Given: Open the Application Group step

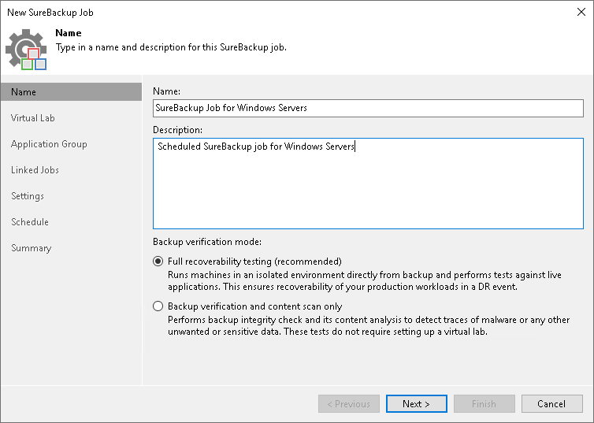Looking at the screenshot, I should coord(49,144).
